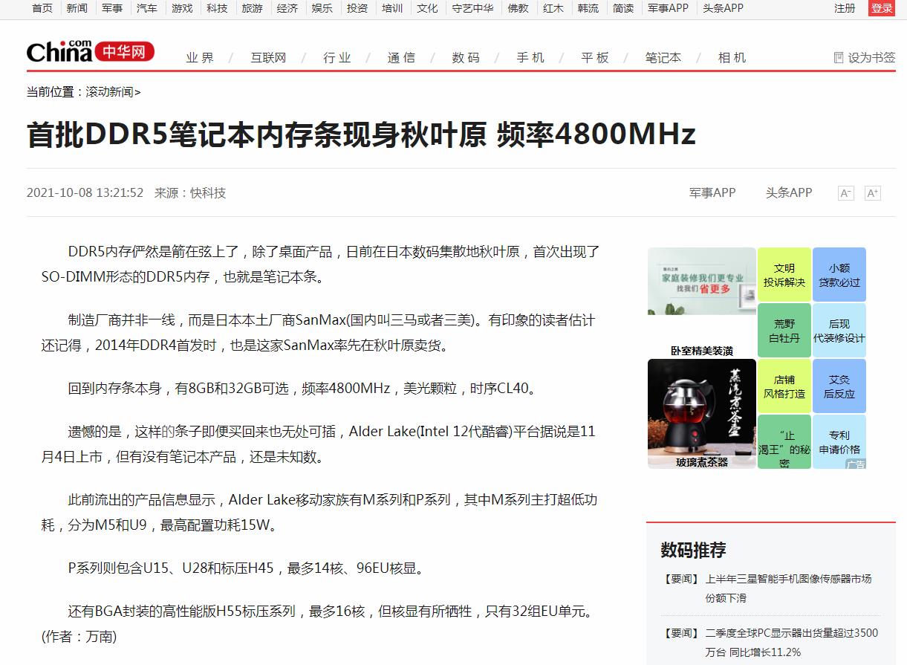
Task: Click the 艾灸后反应 ad tile
Action: click(839, 386)
